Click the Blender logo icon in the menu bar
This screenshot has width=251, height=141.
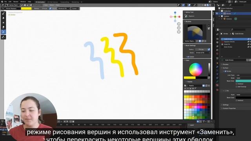pyautogui.click(x=2, y=2)
